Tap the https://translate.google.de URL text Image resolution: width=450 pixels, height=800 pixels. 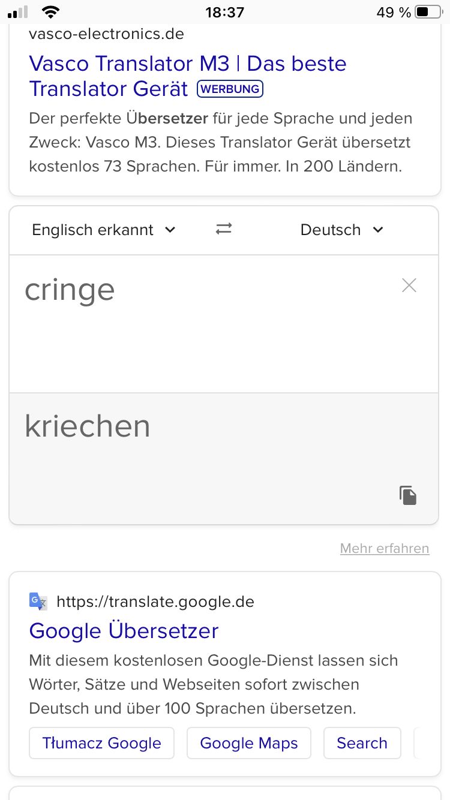click(155, 601)
